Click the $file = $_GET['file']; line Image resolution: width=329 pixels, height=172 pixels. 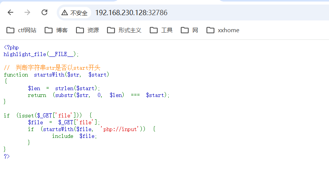[64, 122]
